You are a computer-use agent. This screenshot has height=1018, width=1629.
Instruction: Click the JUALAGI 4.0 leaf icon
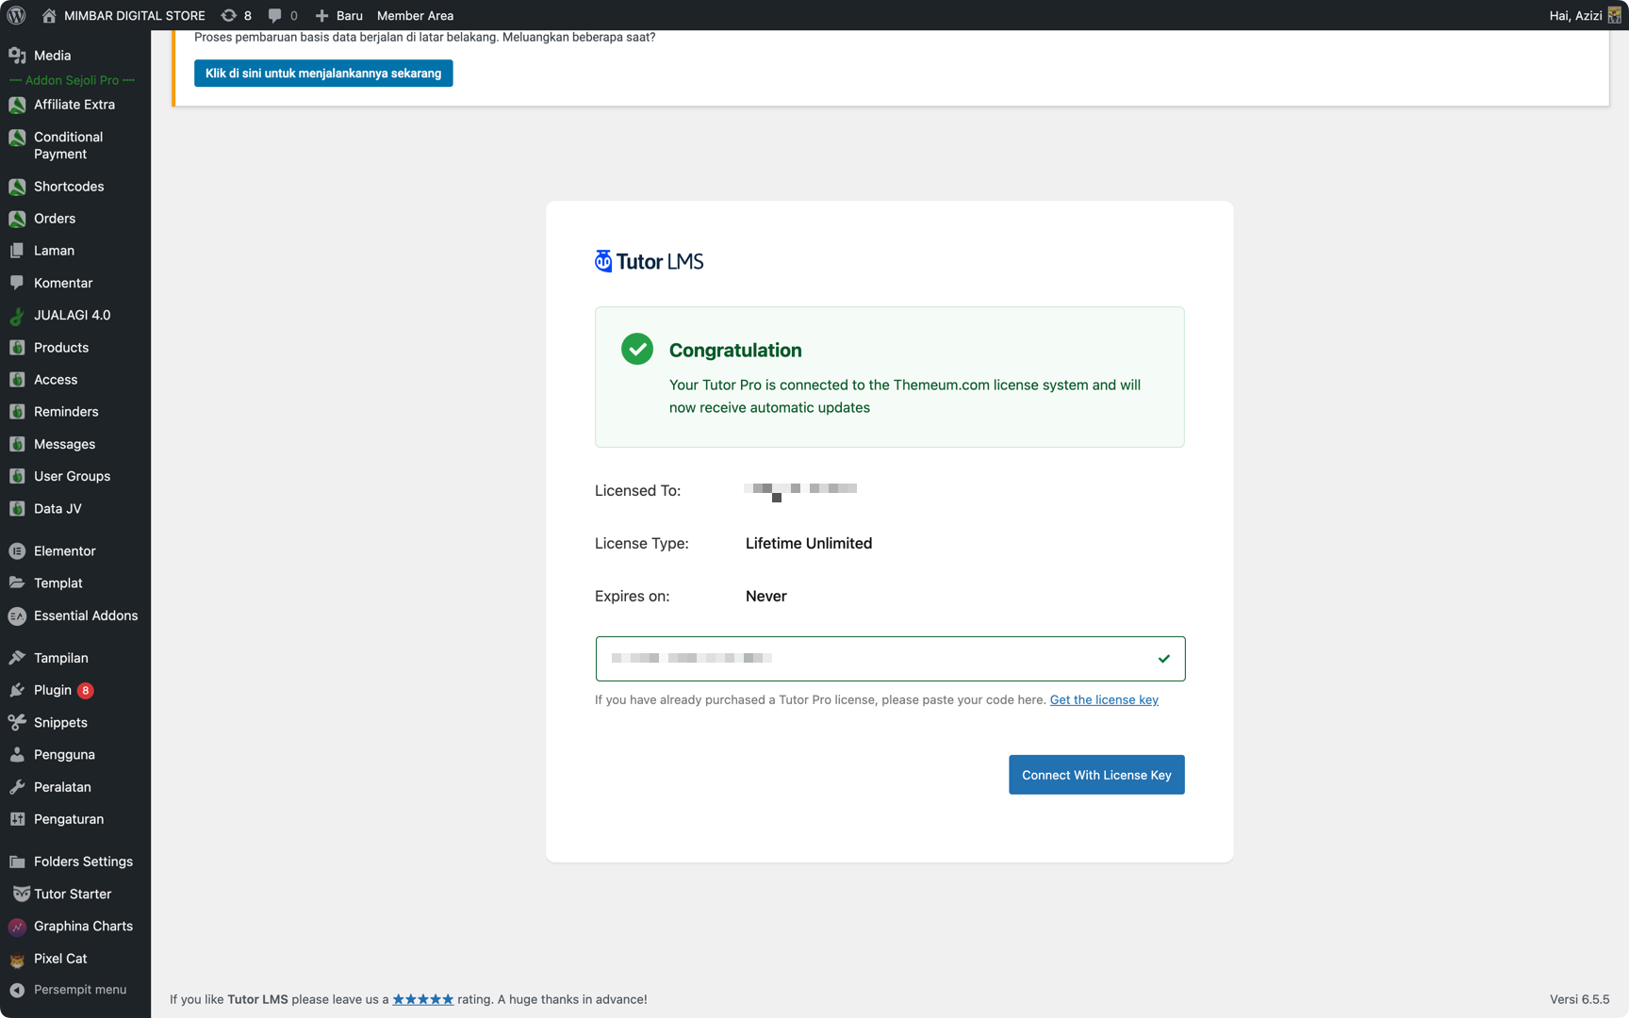(16, 315)
